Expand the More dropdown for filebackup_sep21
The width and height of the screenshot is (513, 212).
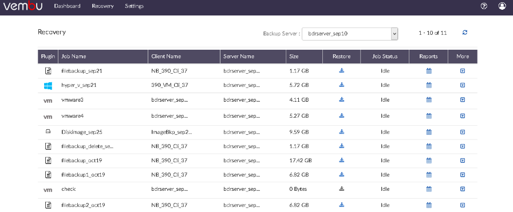pos(463,70)
